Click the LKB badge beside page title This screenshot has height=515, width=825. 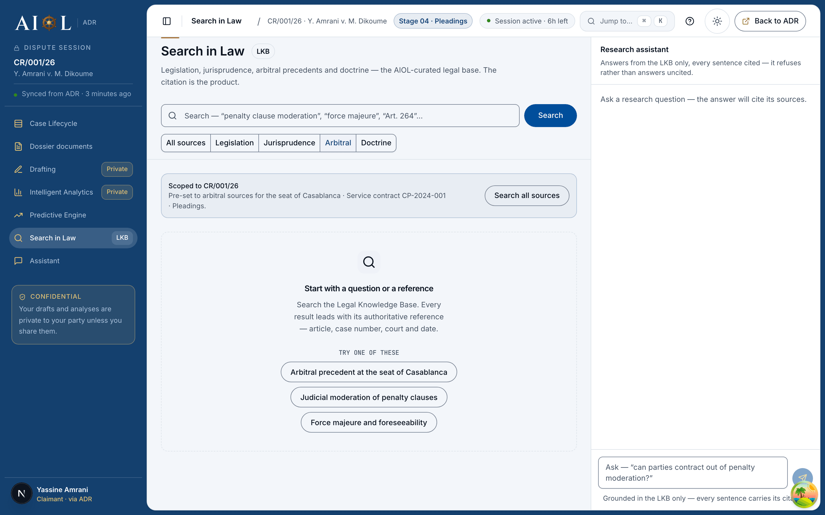pyautogui.click(x=263, y=51)
